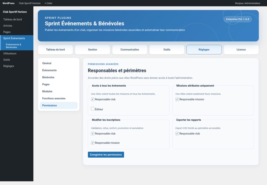Screen dimensions: 267x185
Task: Click the Modifier les inscriptions group title
Action: point(106,120)
